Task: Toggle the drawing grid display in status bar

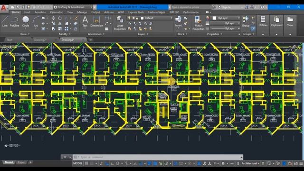Action: (x=86, y=163)
